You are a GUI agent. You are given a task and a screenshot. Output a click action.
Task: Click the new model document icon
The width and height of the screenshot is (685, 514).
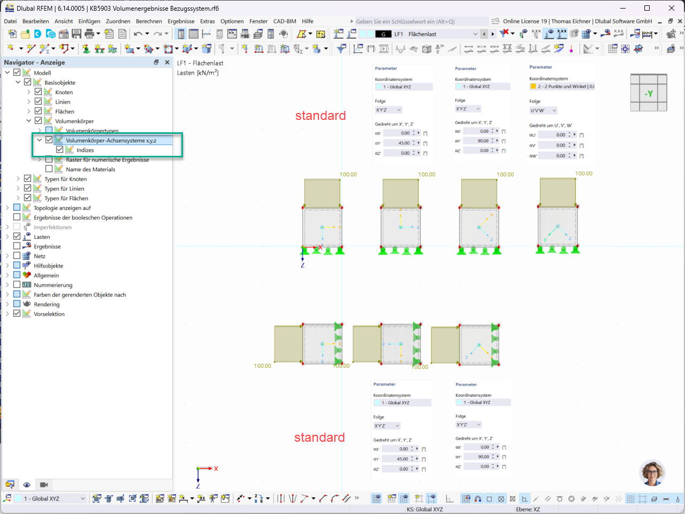click(x=12, y=34)
